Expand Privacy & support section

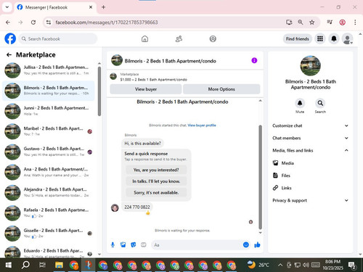tap(311, 200)
